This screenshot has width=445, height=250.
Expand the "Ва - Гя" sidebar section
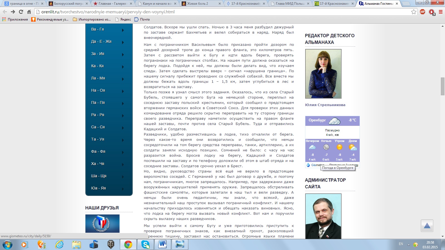109,29
